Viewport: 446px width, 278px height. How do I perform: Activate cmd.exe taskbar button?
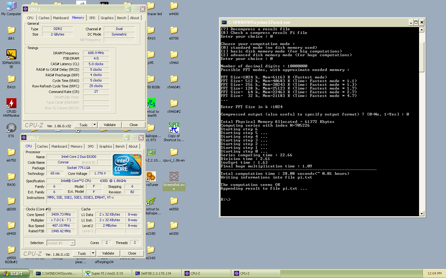coord(58,273)
